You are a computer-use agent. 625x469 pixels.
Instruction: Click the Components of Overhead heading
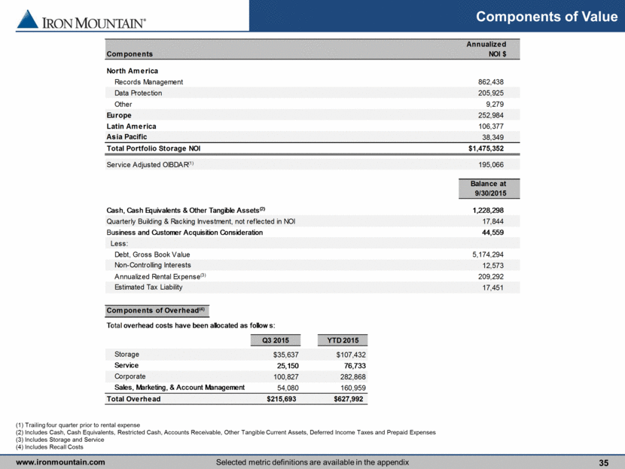tap(156, 310)
